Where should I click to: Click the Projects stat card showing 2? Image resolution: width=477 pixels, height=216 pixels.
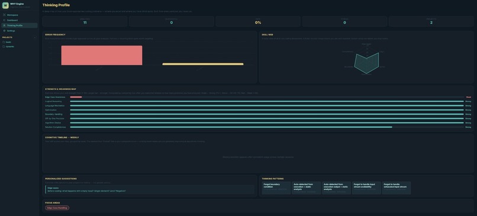pyautogui.click(x=431, y=21)
